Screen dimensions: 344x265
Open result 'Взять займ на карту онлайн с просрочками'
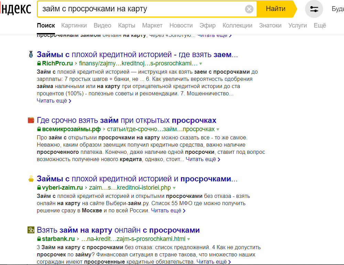pos(118,230)
